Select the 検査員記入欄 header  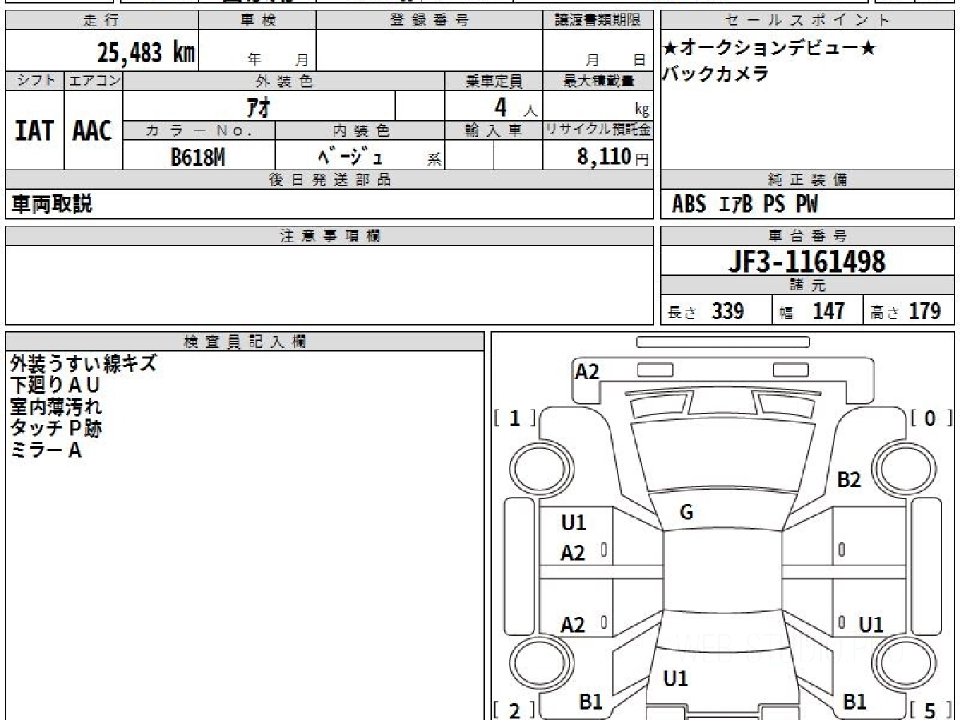point(245,341)
